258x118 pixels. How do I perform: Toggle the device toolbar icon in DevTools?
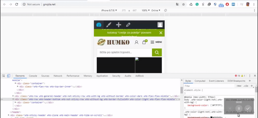pos(9,76)
